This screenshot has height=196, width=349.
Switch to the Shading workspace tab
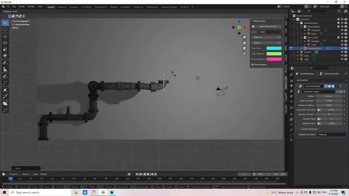[x=113, y=7]
